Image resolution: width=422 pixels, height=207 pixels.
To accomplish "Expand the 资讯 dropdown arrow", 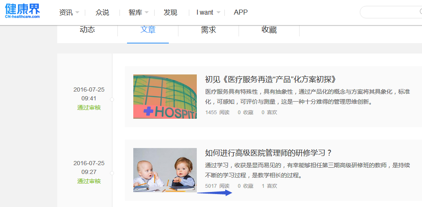I will tap(77, 13).
